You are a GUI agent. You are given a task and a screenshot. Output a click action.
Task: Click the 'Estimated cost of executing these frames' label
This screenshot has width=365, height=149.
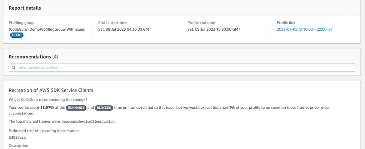pos(44,130)
